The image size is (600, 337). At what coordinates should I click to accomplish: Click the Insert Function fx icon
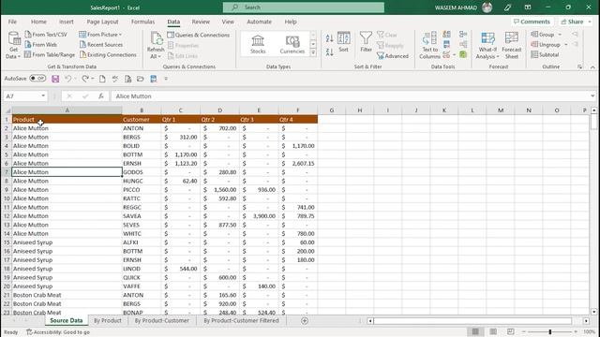click(100, 96)
